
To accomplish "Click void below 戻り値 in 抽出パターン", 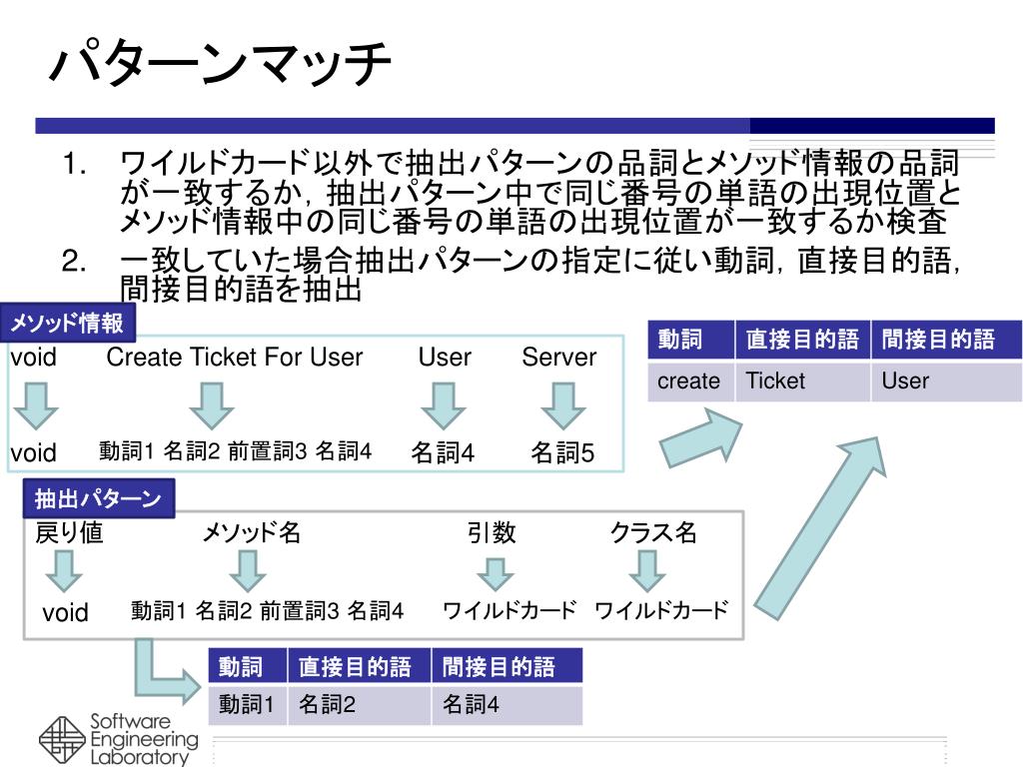I will coord(65,612).
